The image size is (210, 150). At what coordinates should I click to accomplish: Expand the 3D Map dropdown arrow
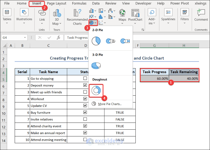coord(60,24)
